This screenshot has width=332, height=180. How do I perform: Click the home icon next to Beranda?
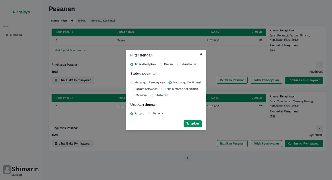[x=7, y=35]
